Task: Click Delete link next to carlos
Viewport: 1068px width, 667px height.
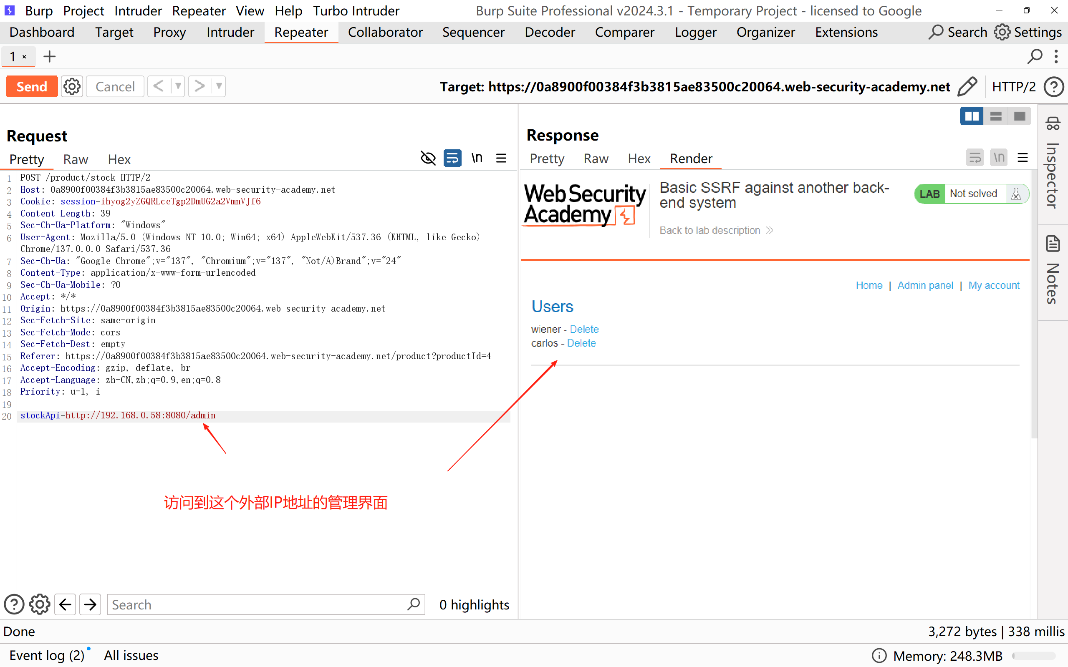Action: coord(581,343)
